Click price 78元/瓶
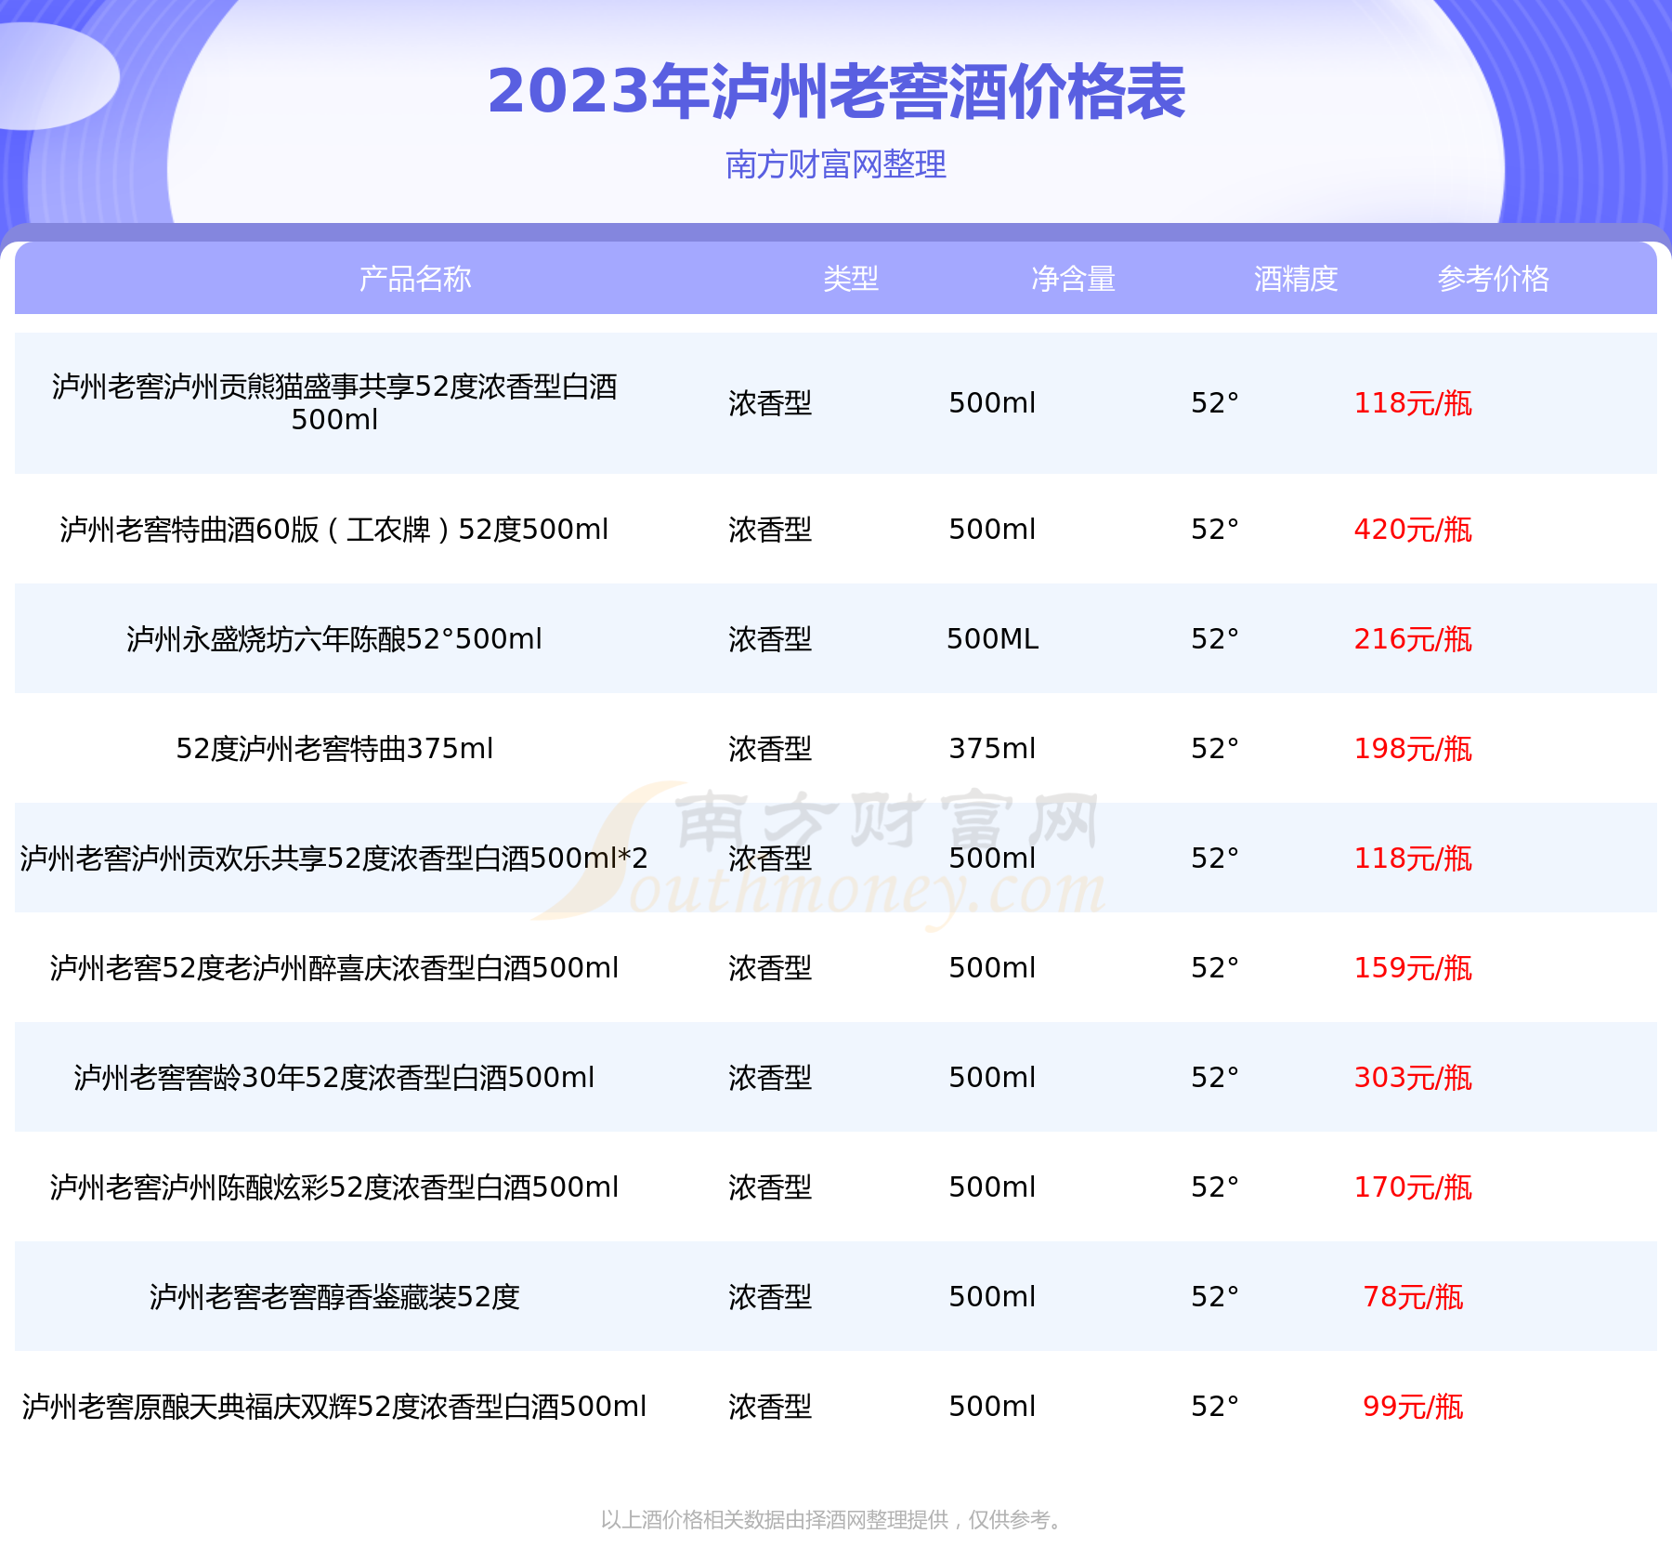 coord(1413,1297)
